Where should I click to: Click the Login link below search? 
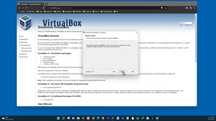182,25
